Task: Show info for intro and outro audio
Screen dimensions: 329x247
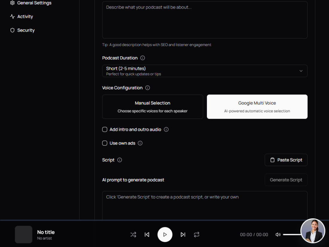Action: pyautogui.click(x=166, y=129)
